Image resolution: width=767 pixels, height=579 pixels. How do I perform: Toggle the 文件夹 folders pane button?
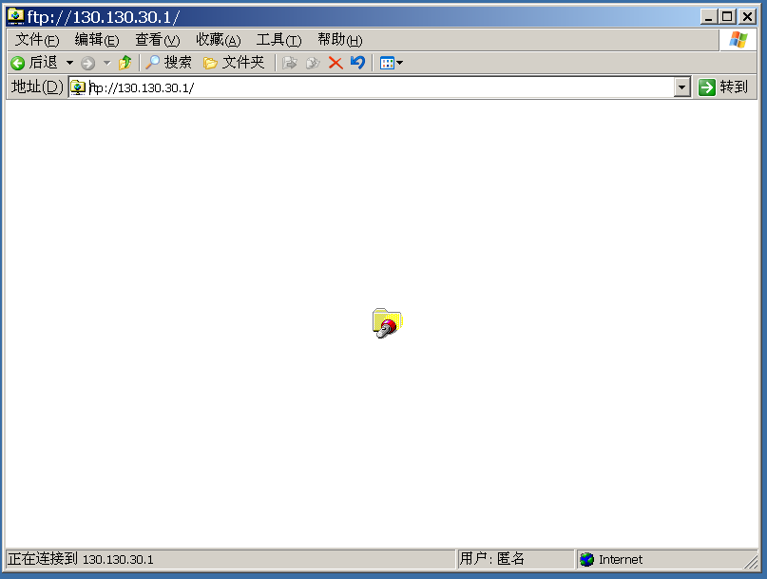click(234, 63)
